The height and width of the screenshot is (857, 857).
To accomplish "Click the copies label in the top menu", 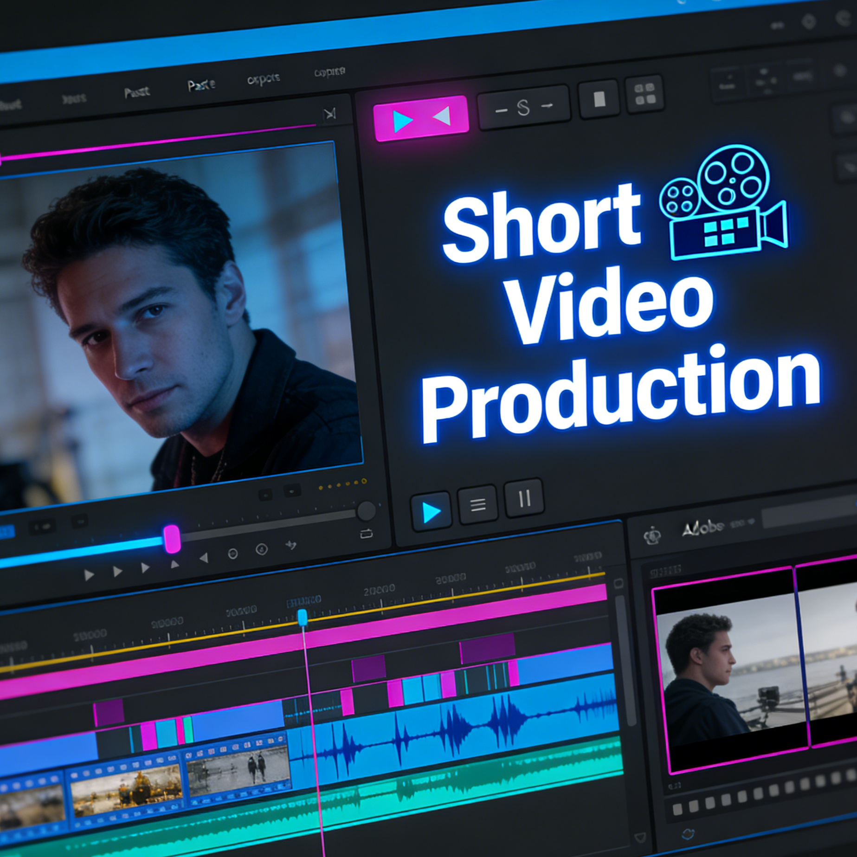I will (x=329, y=72).
